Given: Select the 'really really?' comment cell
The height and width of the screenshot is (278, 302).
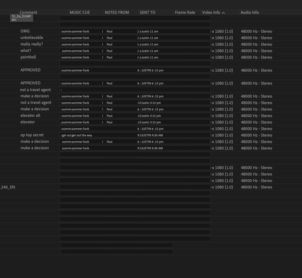Looking at the screenshot, I should pos(32,44).
